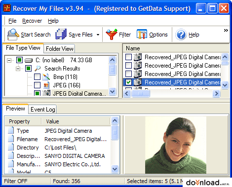232x187 pixels.
Task: Click tree view scroll up arrow
Action: [113, 60]
